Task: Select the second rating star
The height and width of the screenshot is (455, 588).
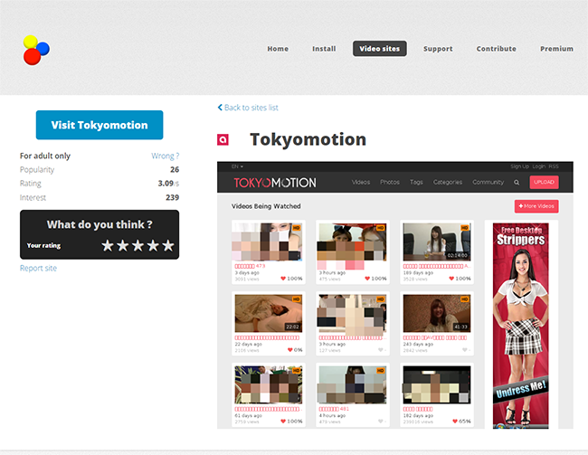Action: pos(122,245)
